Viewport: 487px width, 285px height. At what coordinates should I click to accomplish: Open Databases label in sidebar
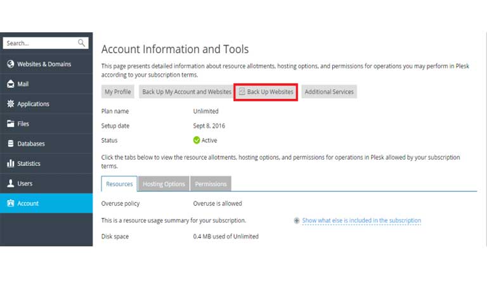31,144
